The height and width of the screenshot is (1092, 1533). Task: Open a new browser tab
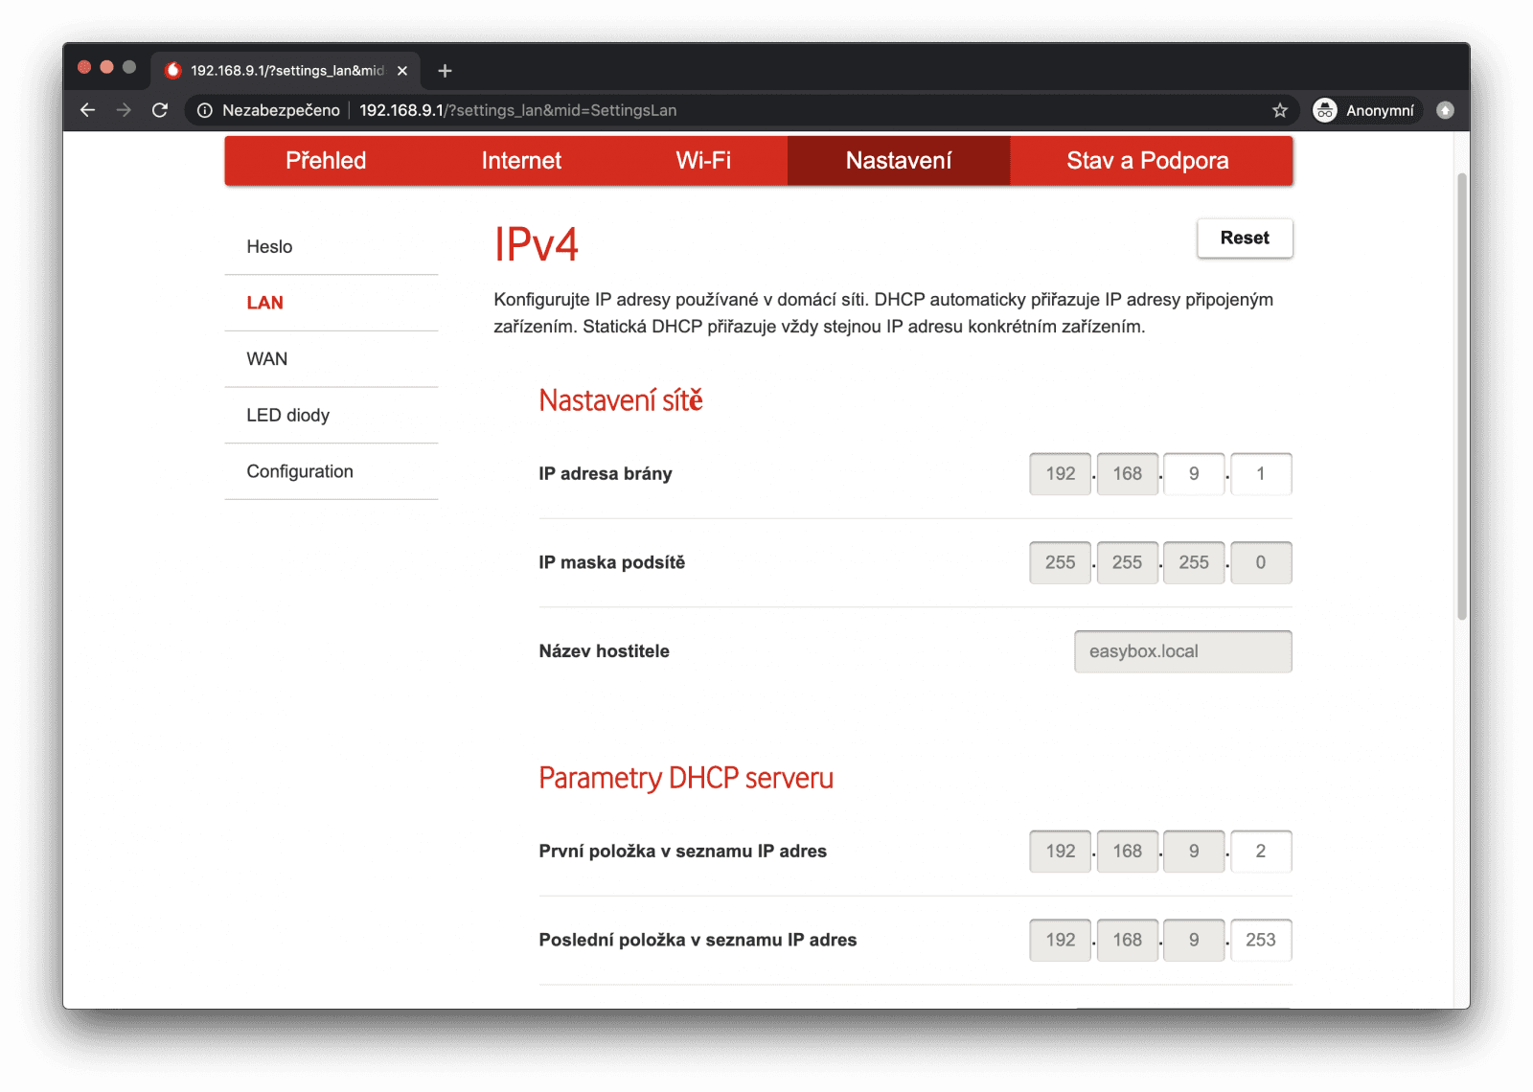point(444,70)
